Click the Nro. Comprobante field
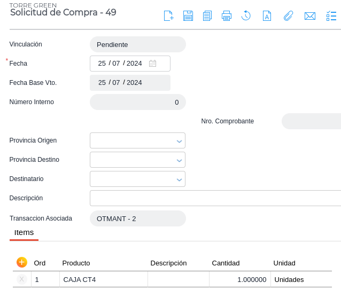This screenshot has height=290, width=341. tap(311, 121)
